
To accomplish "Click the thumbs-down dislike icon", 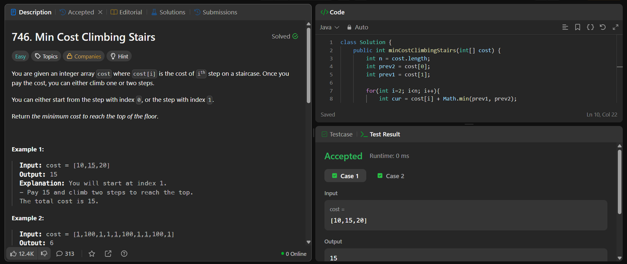I will tap(44, 254).
